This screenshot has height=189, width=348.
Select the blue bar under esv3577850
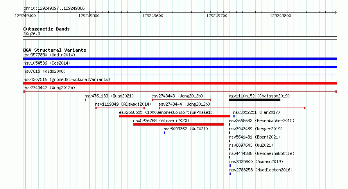pos(180,59)
